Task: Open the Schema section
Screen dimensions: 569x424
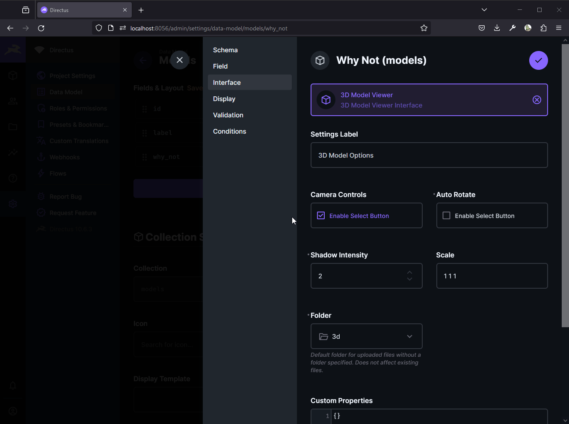Action: click(x=250, y=50)
